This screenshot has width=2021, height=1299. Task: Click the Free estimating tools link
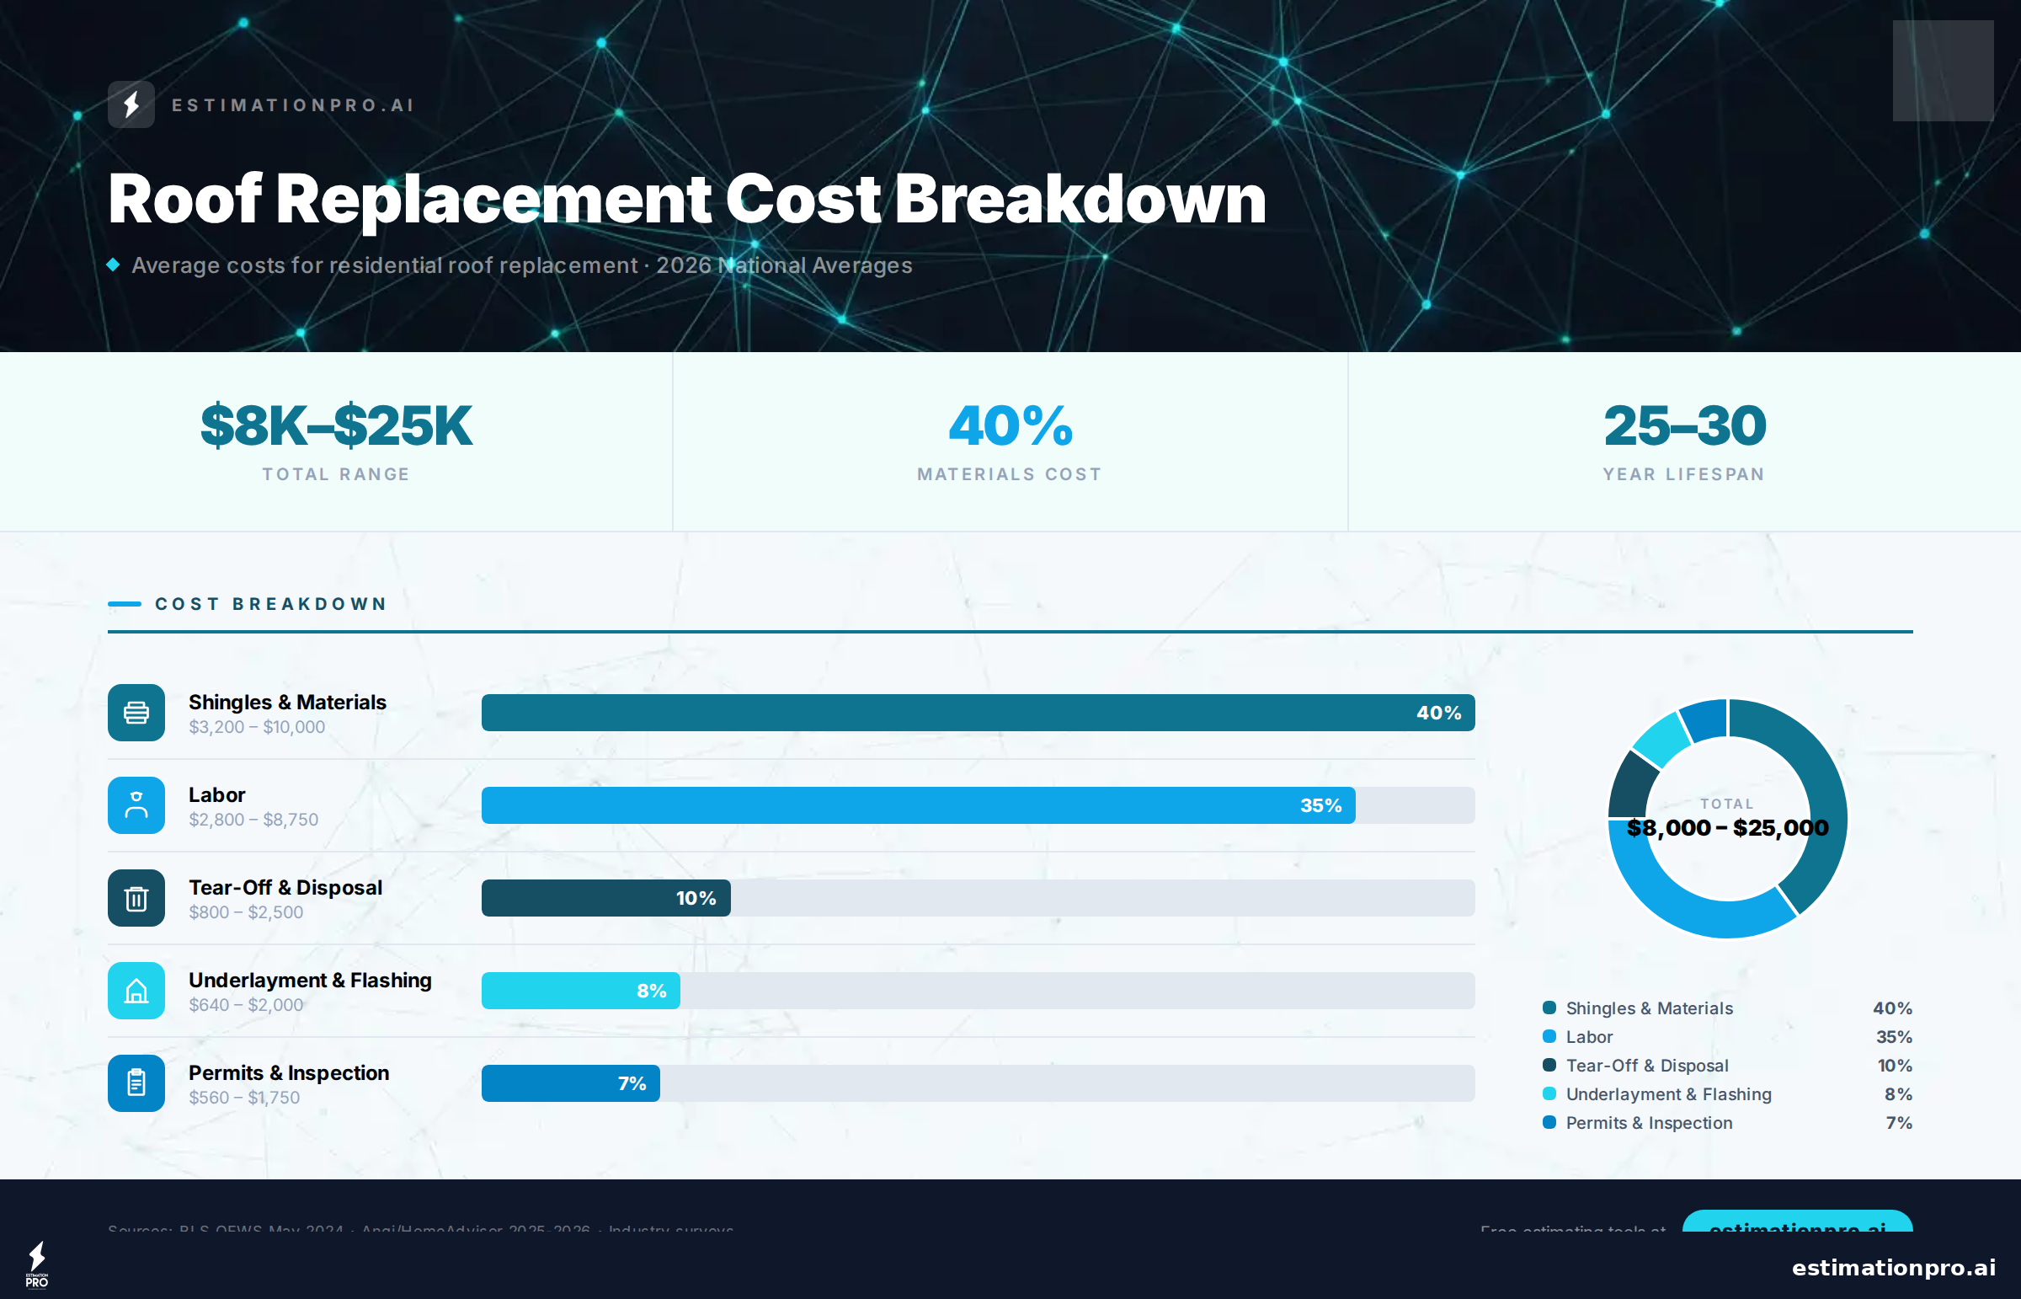click(x=1574, y=1232)
